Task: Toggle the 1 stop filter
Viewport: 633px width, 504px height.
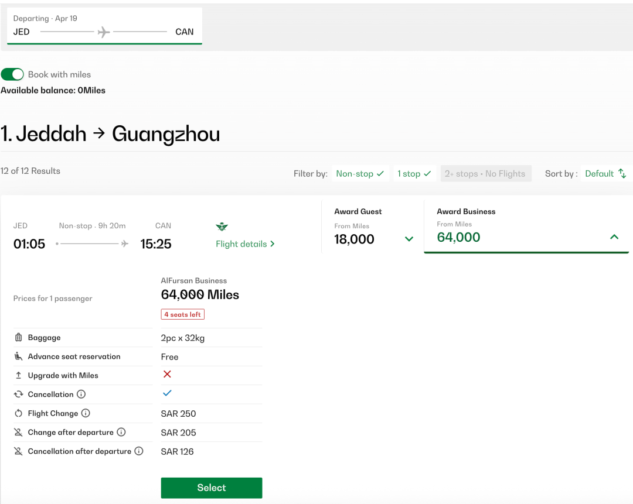Action: pyautogui.click(x=414, y=174)
